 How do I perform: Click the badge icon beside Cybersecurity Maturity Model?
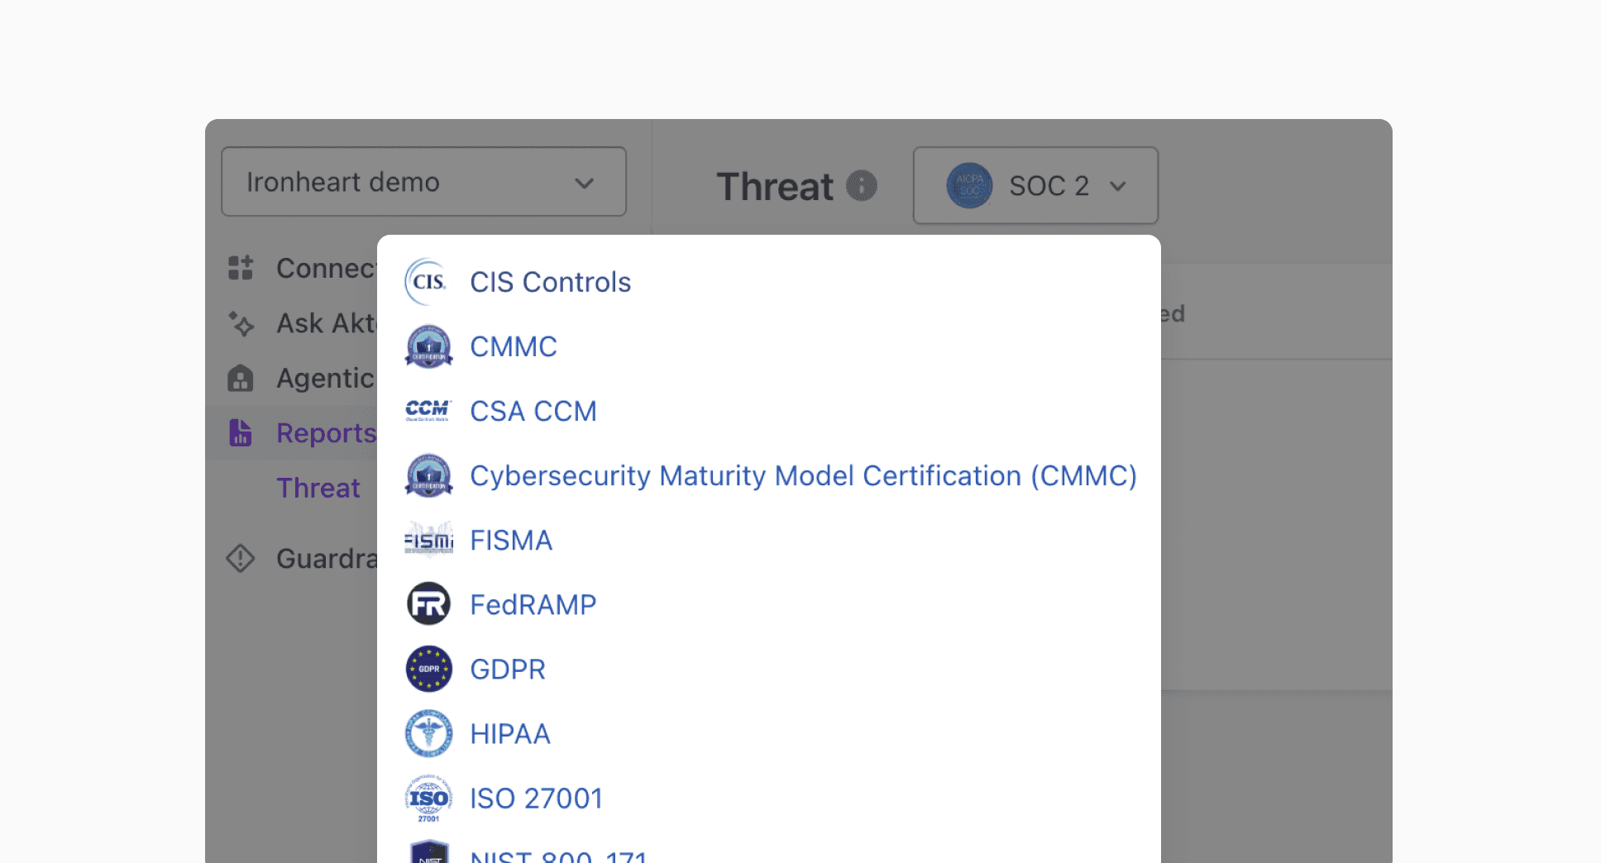[x=428, y=475]
